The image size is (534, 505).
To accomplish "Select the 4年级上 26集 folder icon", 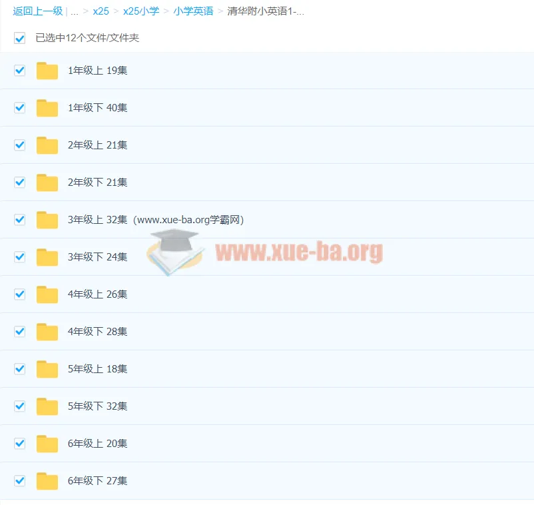I will [47, 294].
